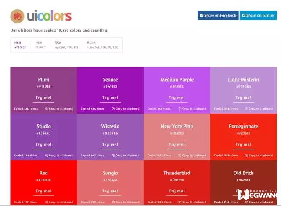The height and width of the screenshot is (206, 281).
Task: Open the uicolors home link text
Action: point(49,17)
